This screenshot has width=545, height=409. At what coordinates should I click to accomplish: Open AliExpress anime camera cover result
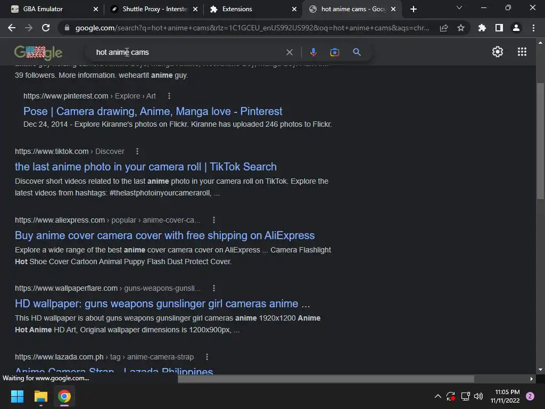[x=165, y=235]
